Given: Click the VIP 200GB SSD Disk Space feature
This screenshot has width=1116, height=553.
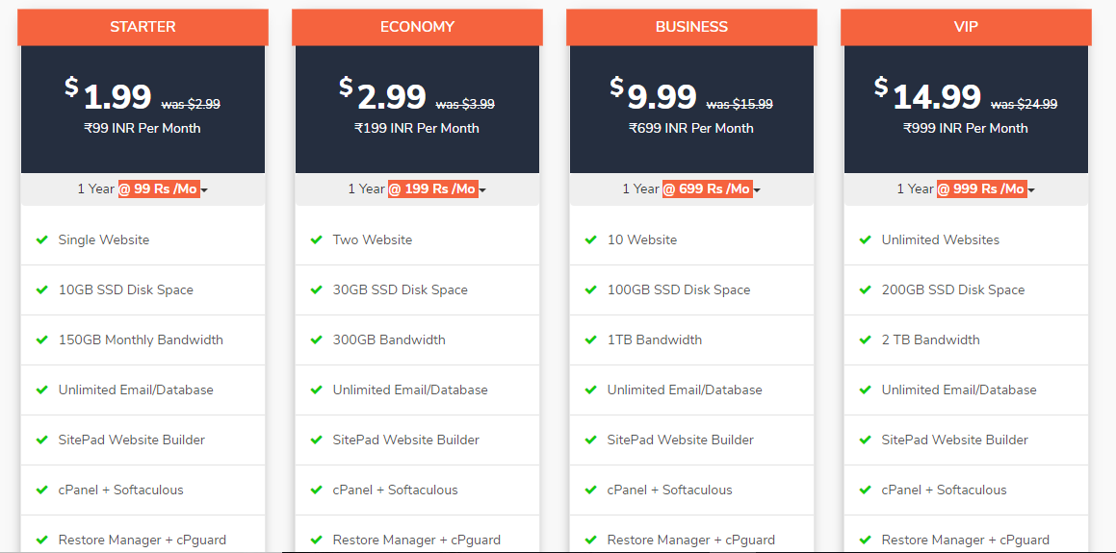Looking at the screenshot, I should 953,290.
